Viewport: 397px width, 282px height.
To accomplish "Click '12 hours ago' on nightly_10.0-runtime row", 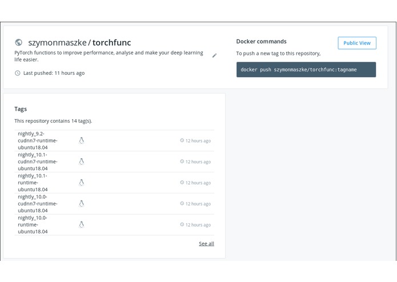I will (198, 225).
